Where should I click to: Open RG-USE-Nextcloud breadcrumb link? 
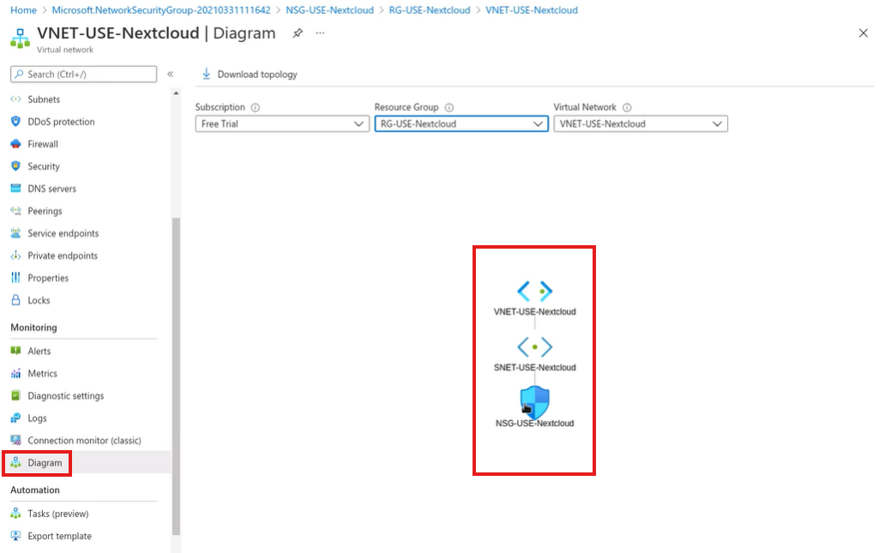tap(430, 10)
